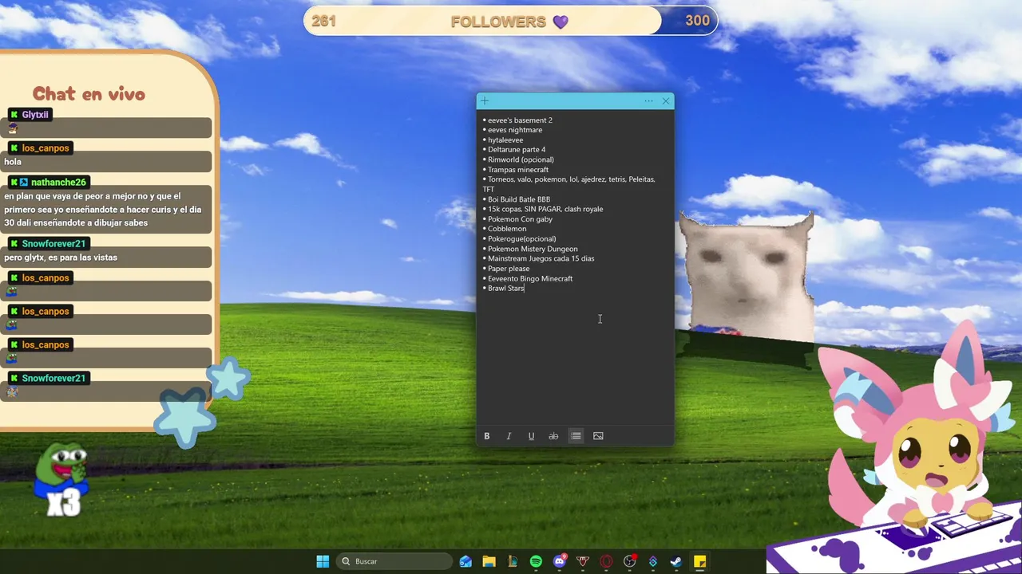Open Outlook from the taskbar
The width and height of the screenshot is (1022, 574).
pyautogui.click(x=465, y=561)
